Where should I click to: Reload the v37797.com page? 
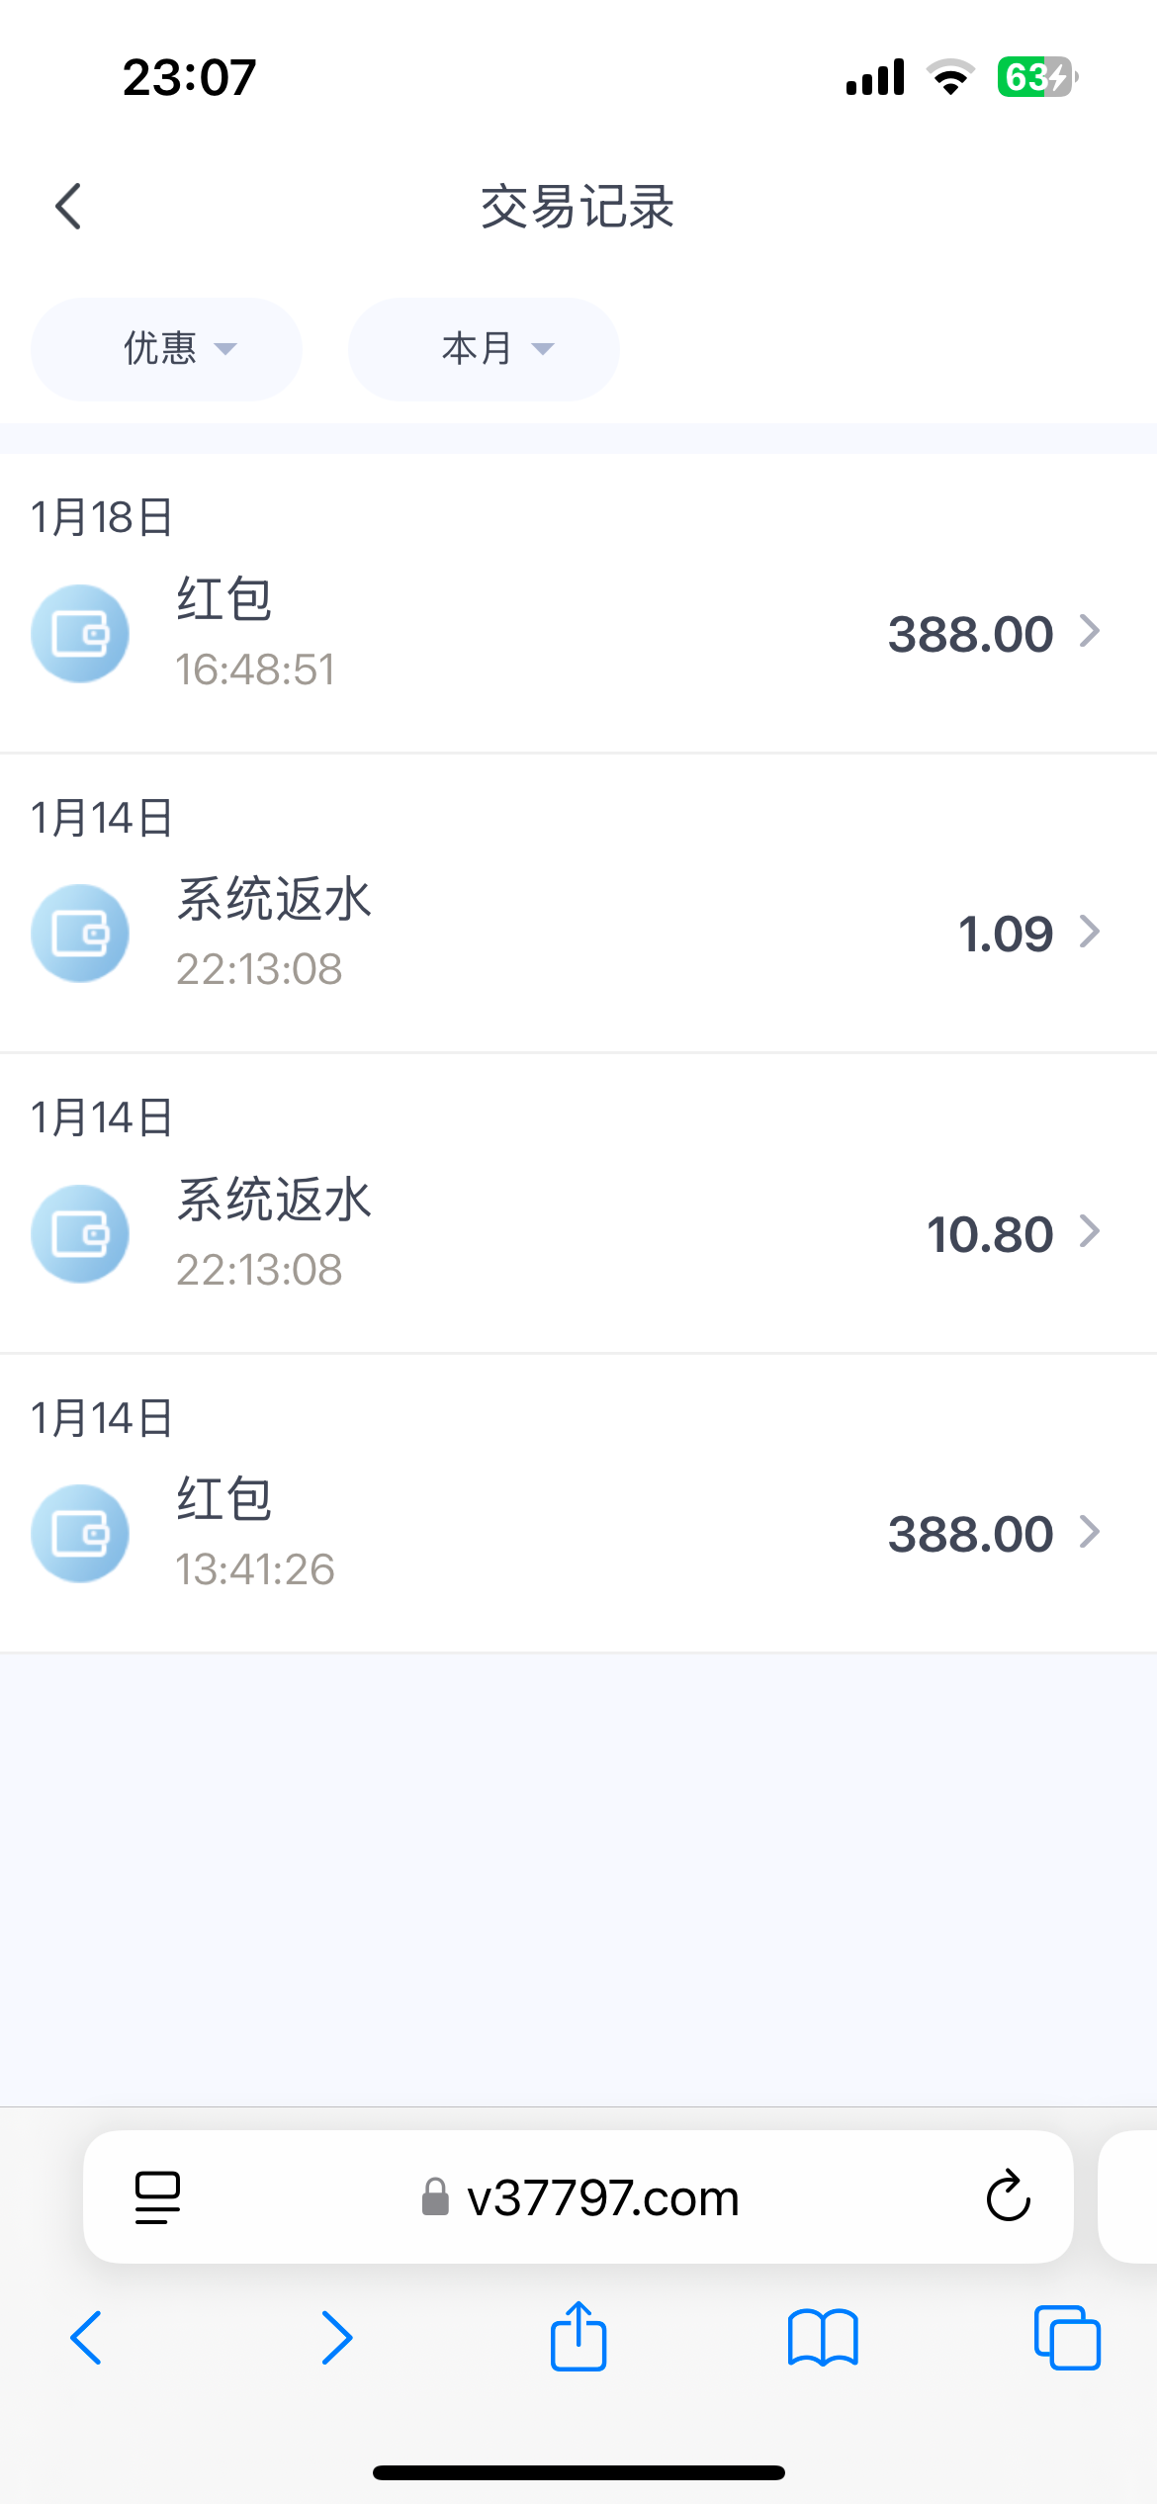(1008, 2196)
